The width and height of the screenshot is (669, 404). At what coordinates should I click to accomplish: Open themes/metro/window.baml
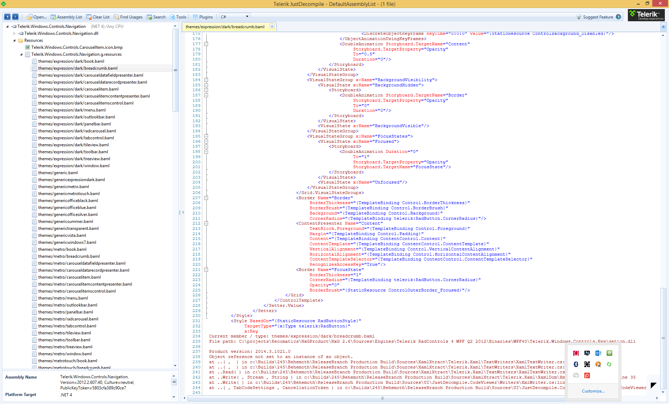pyautogui.click(x=65, y=354)
